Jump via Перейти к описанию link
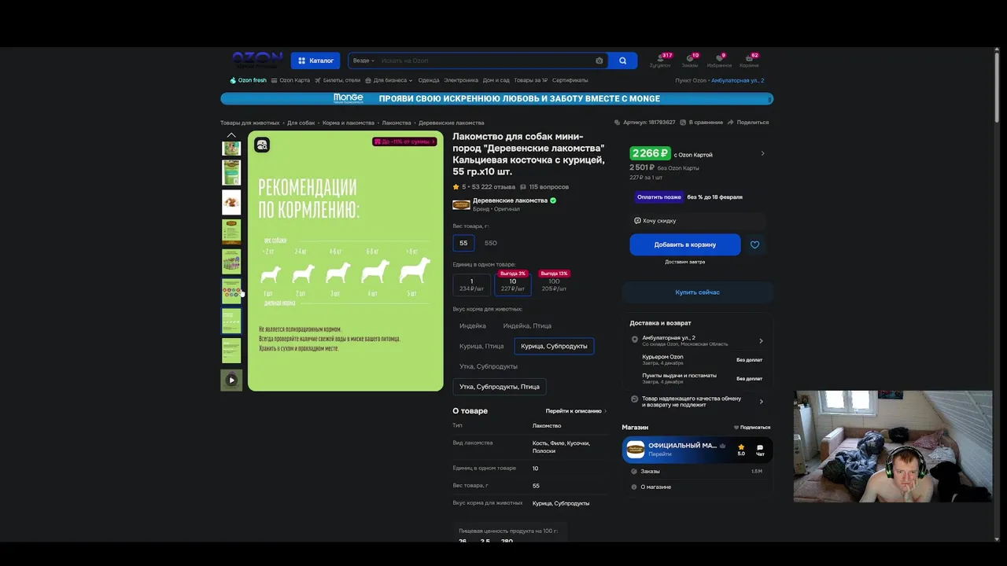The height and width of the screenshot is (566, 1007). click(576, 411)
